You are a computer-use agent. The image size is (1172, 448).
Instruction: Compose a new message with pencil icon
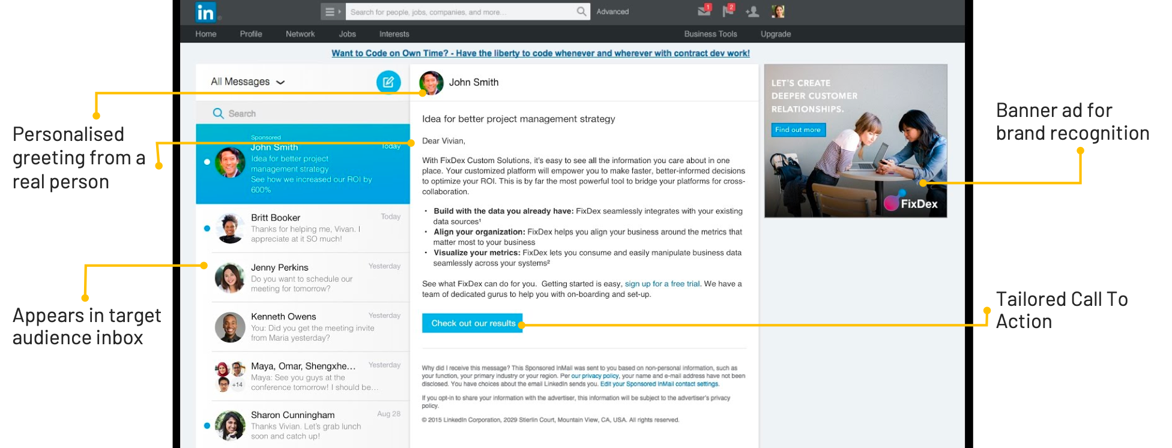[388, 82]
